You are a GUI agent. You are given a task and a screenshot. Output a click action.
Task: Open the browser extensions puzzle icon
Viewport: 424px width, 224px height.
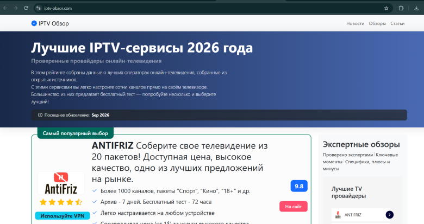click(401, 8)
